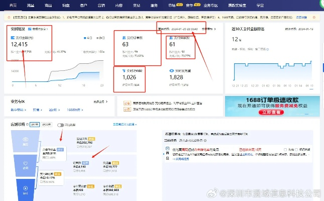Open the announcement details link
The width and height of the screenshot is (324, 201).
point(301,18)
